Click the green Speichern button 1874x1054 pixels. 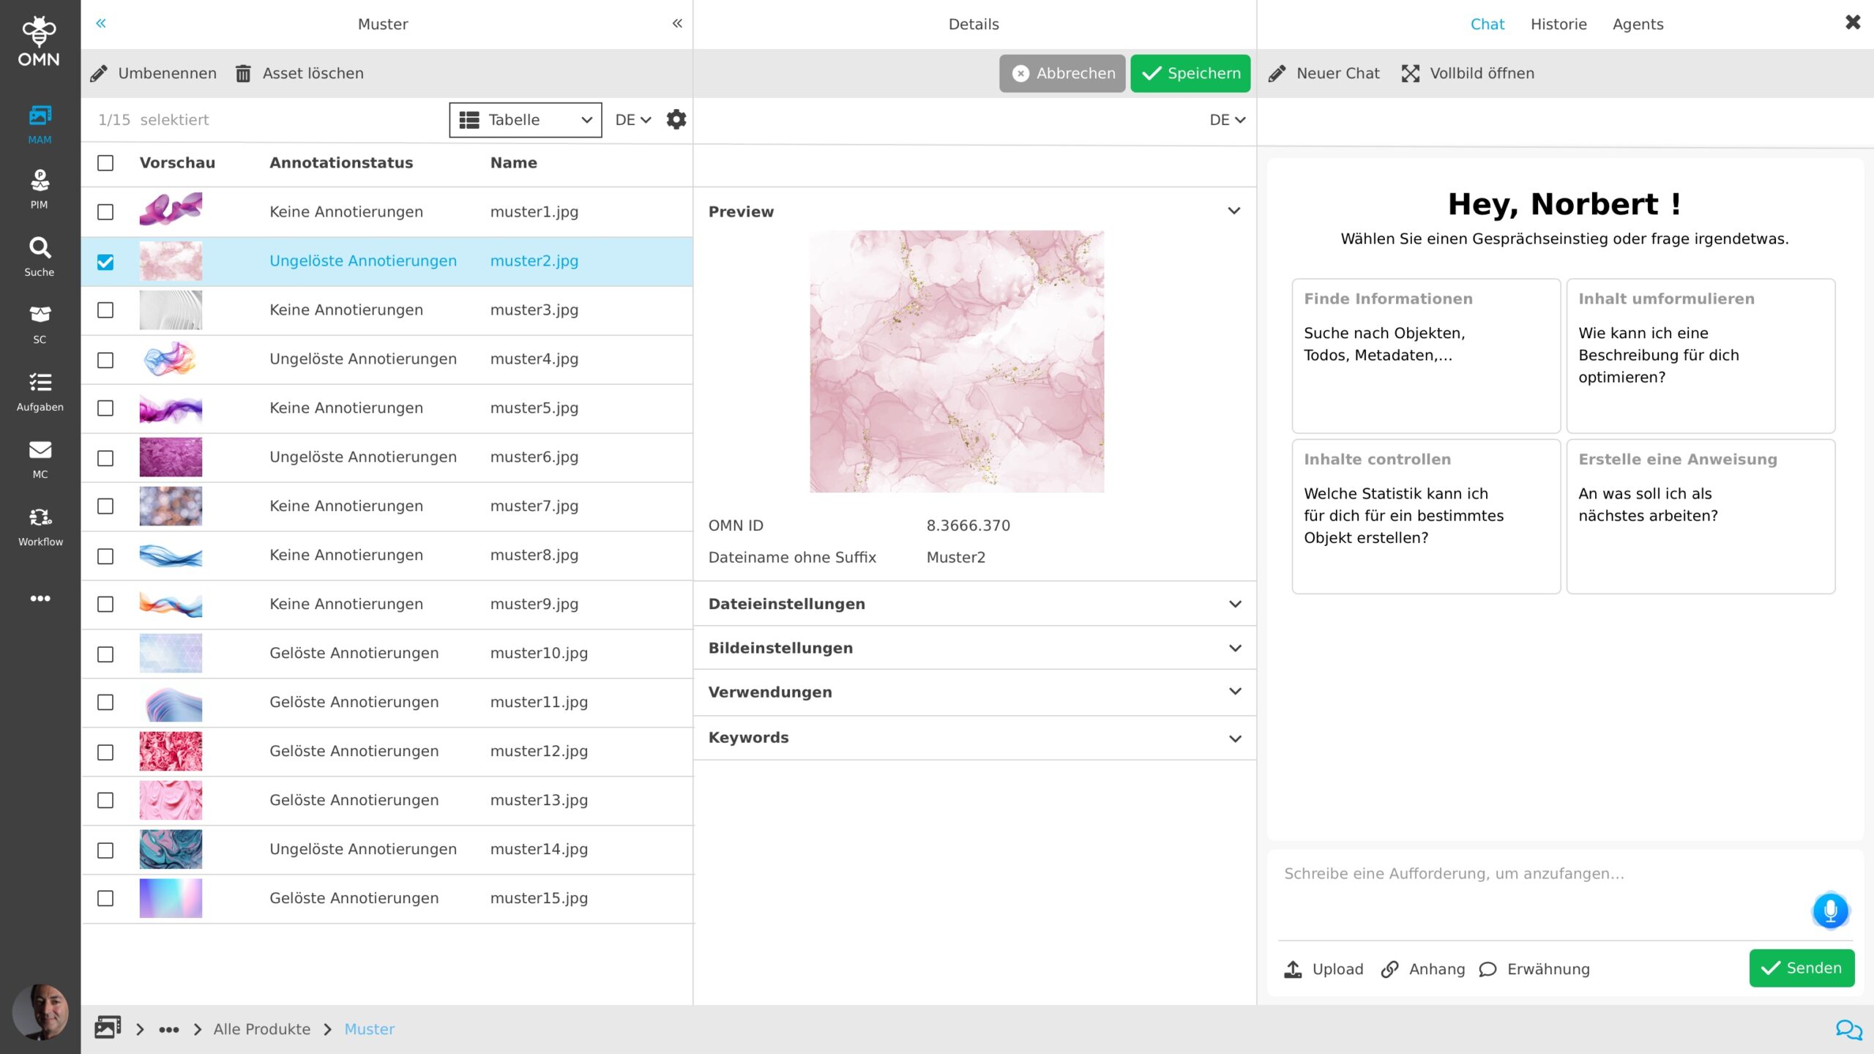[x=1190, y=73]
